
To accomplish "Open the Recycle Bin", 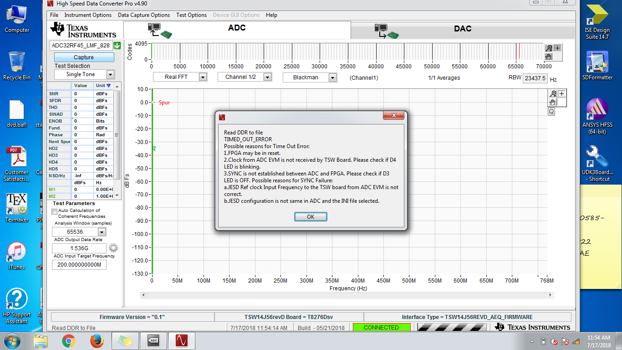I will coord(17,66).
